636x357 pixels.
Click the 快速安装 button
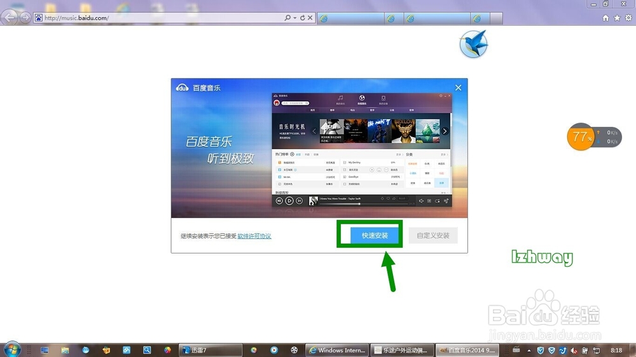coord(375,235)
